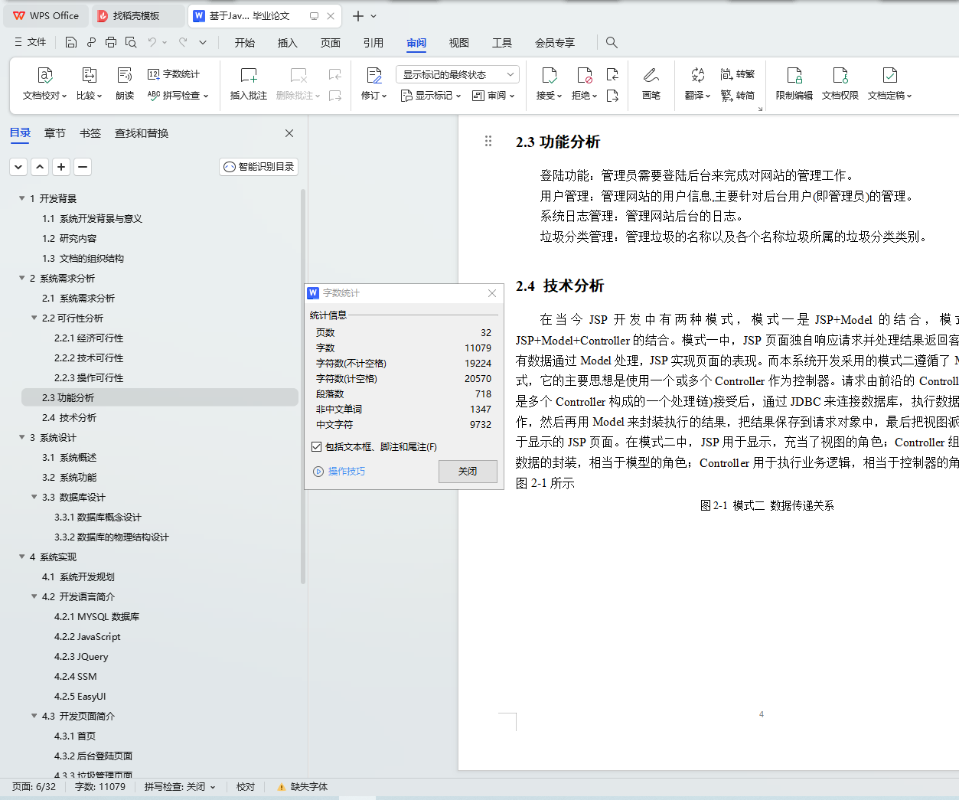Convert text with 转简 button
The width and height of the screenshot is (959, 800).
coord(738,96)
